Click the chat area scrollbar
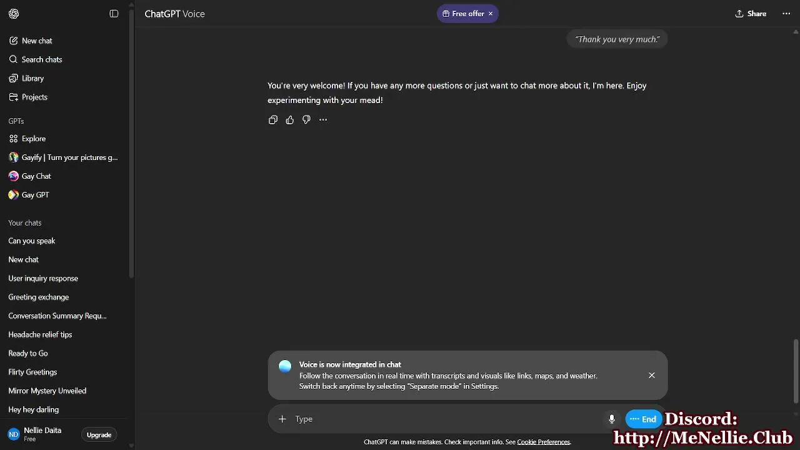Image resolution: width=800 pixels, height=450 pixels. click(x=796, y=372)
